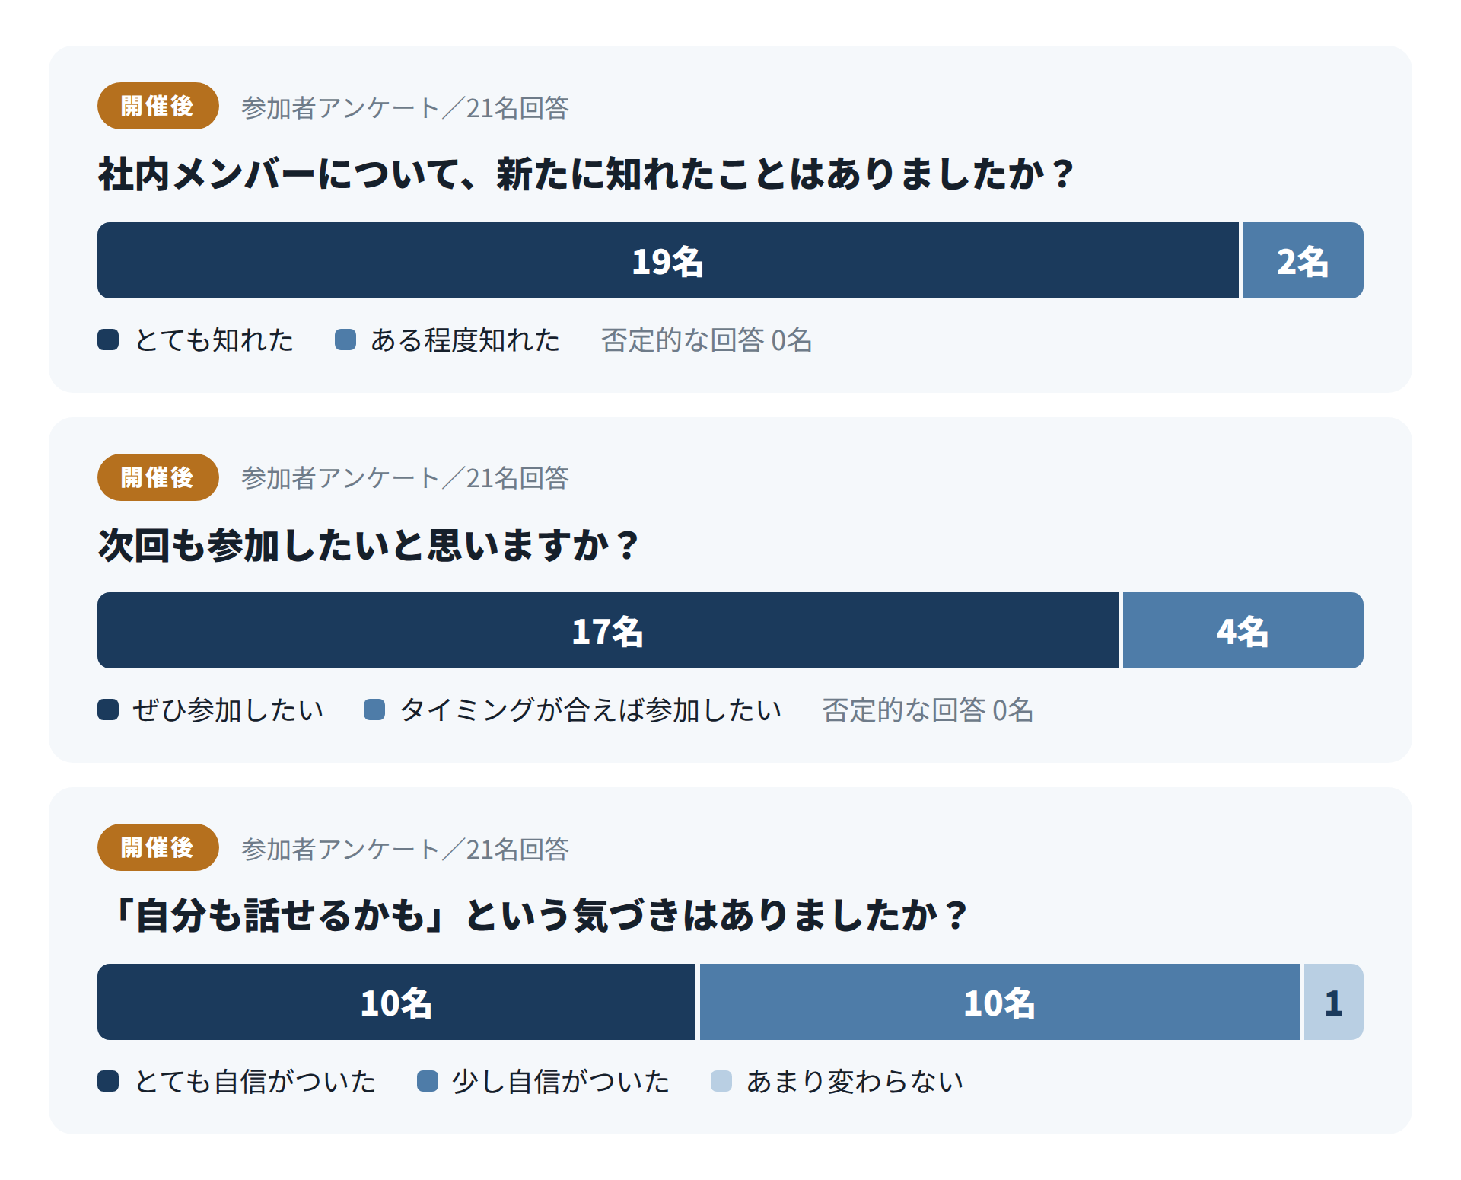The image size is (1461, 1180).
Task: Click the ぜひ参加したい legend swatch
Action: coord(108,710)
